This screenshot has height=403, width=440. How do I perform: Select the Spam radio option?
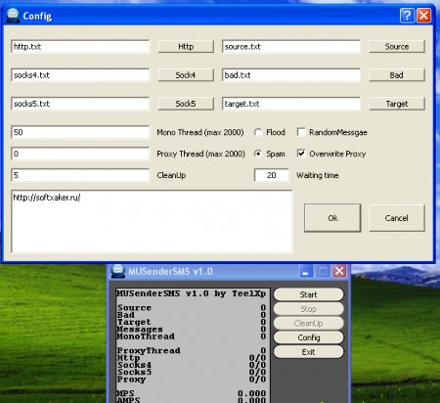coord(258,154)
